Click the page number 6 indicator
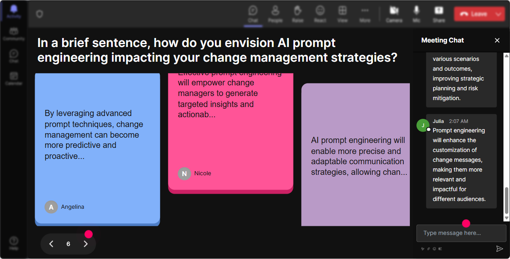Screen dimensions: 510x259 click(x=68, y=244)
